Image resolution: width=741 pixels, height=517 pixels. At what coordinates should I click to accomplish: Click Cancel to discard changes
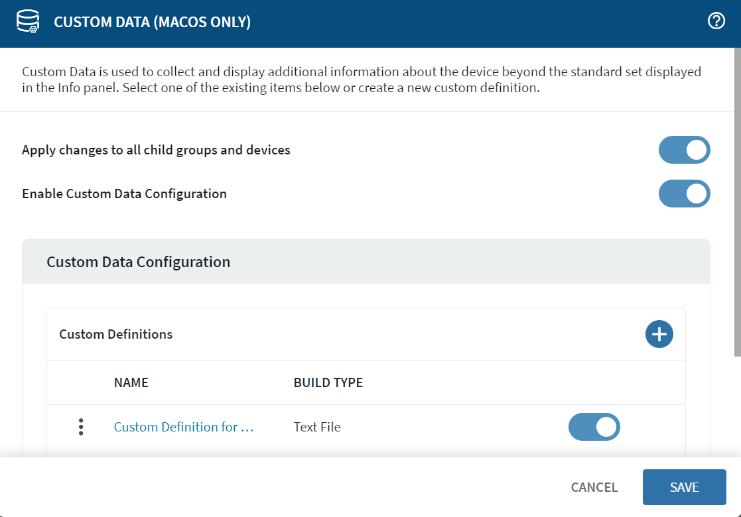pos(594,487)
